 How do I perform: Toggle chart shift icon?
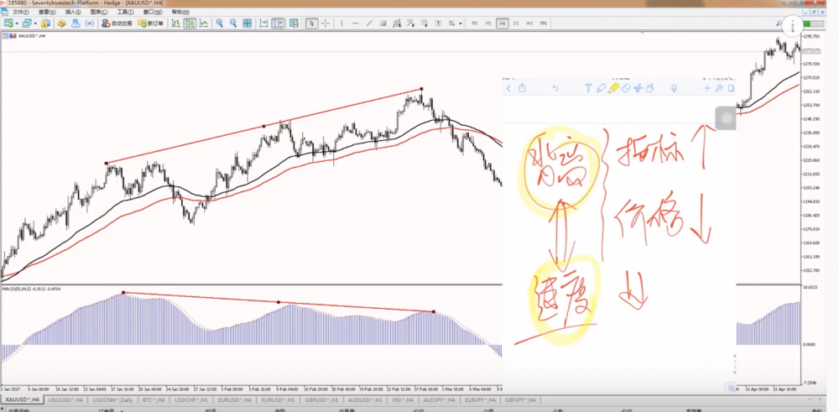click(x=278, y=23)
